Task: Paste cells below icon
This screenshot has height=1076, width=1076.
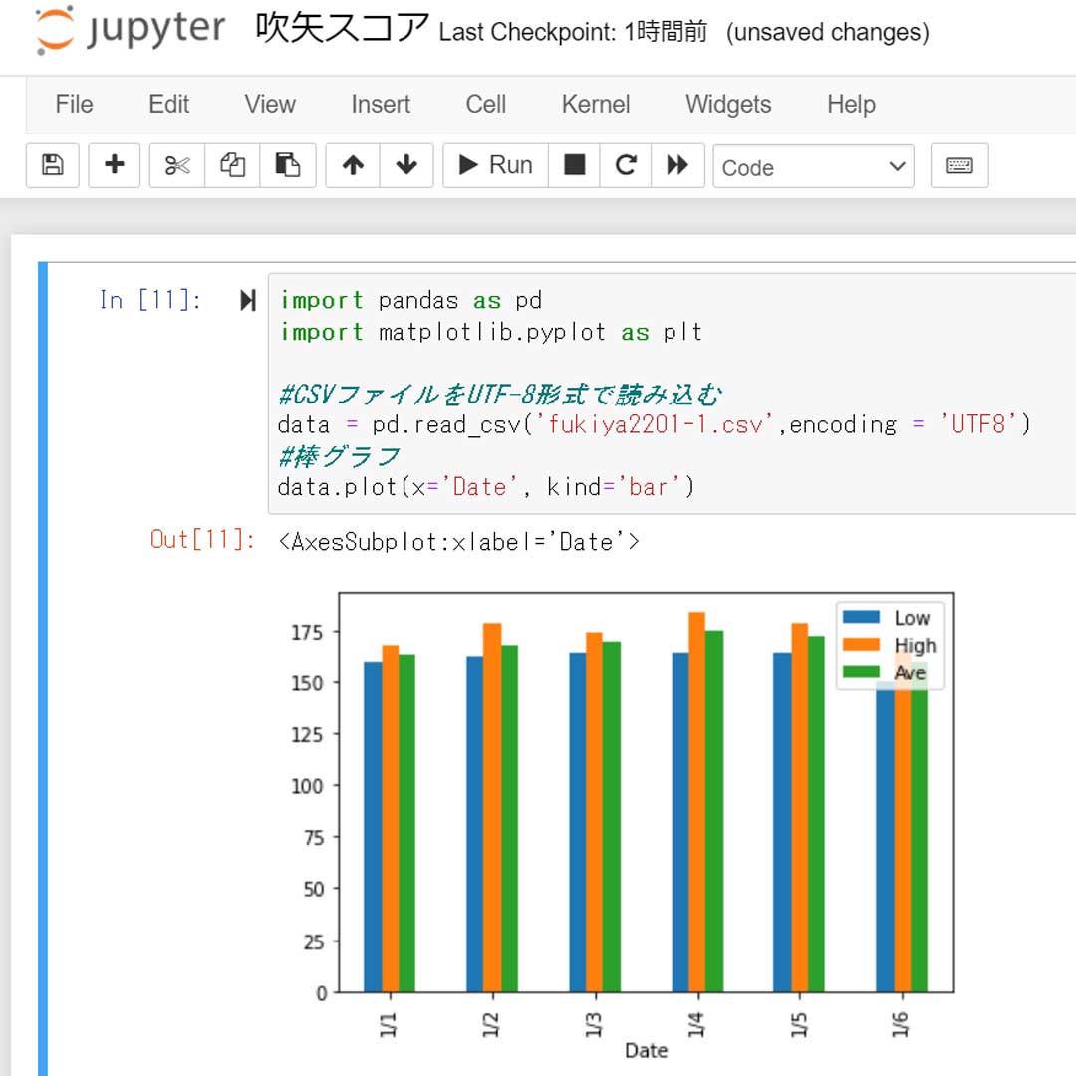Action: (x=288, y=165)
